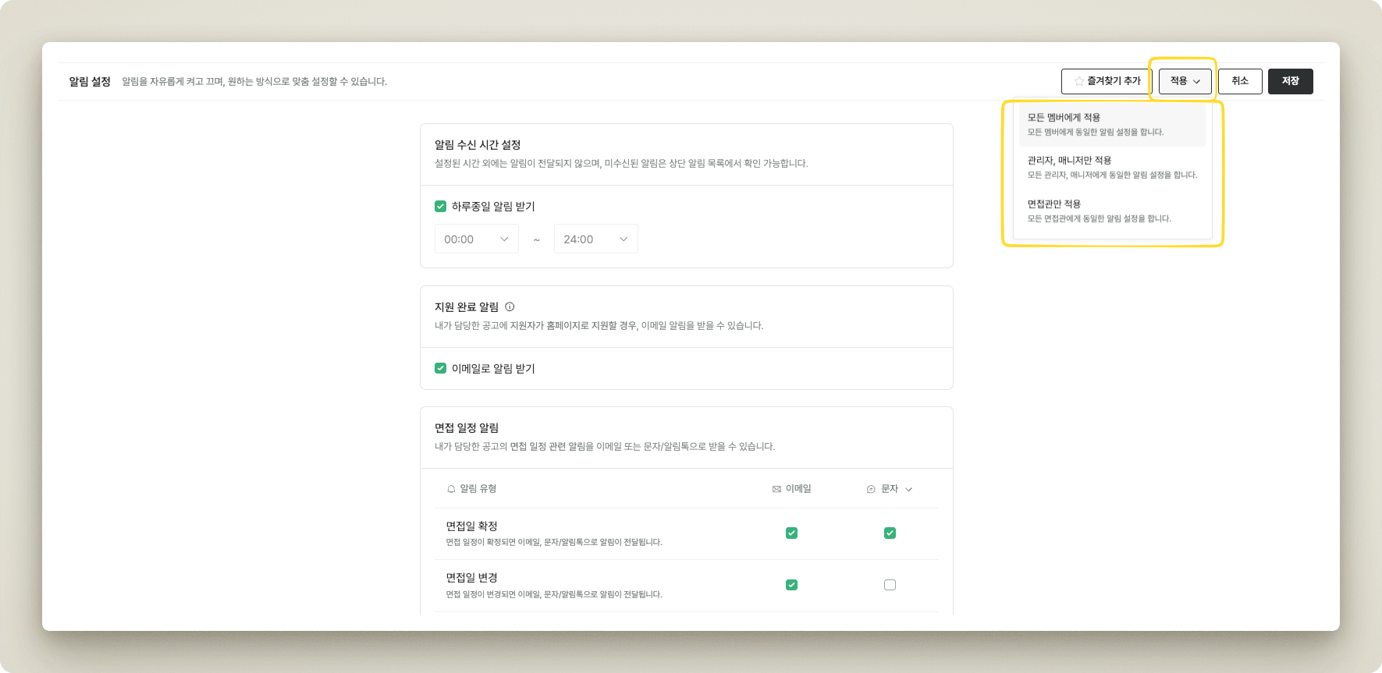Click the 저장 button
Image resolution: width=1382 pixels, height=673 pixels.
(1291, 81)
